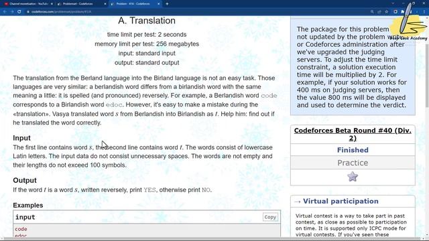Click 'output: standard output' line

[x=147, y=62]
